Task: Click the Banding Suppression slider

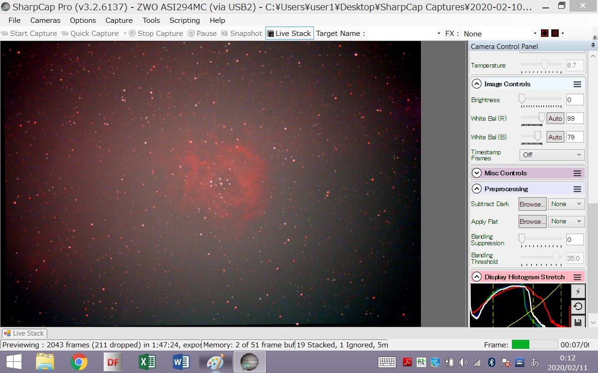Action: (x=541, y=239)
